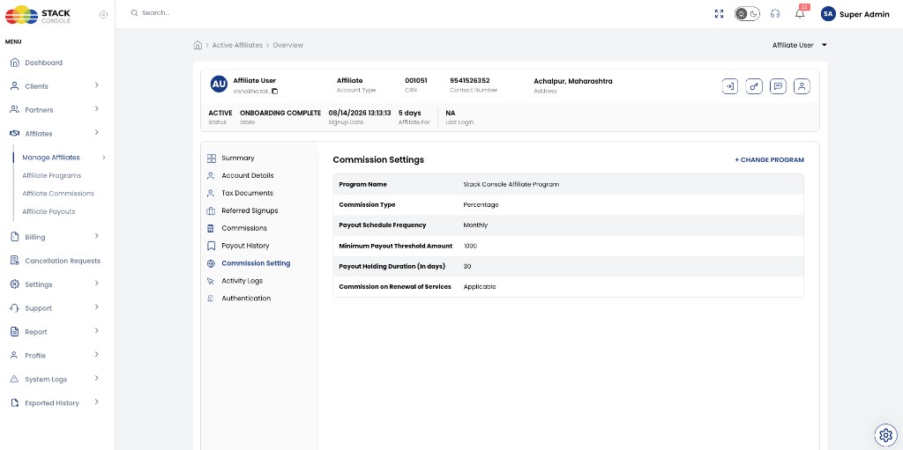Expand Partners menu chevron

[x=96, y=109]
